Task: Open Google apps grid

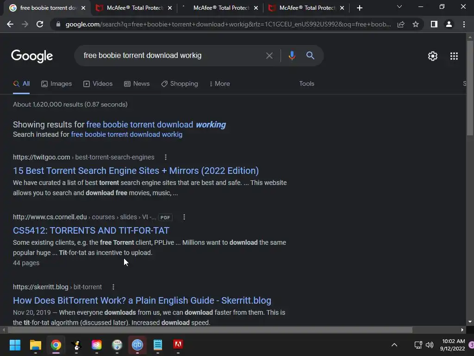Action: [454, 56]
